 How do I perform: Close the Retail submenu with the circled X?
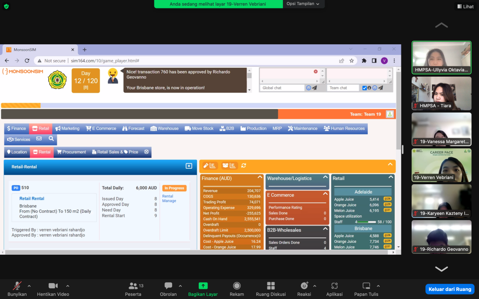pos(146,152)
